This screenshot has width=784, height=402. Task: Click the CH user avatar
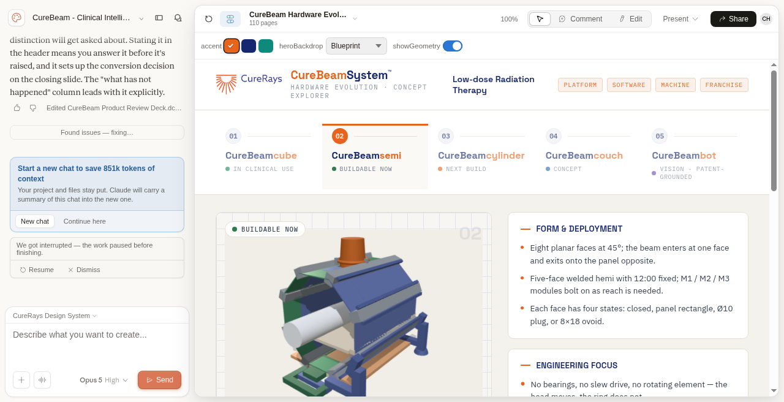coord(766,19)
